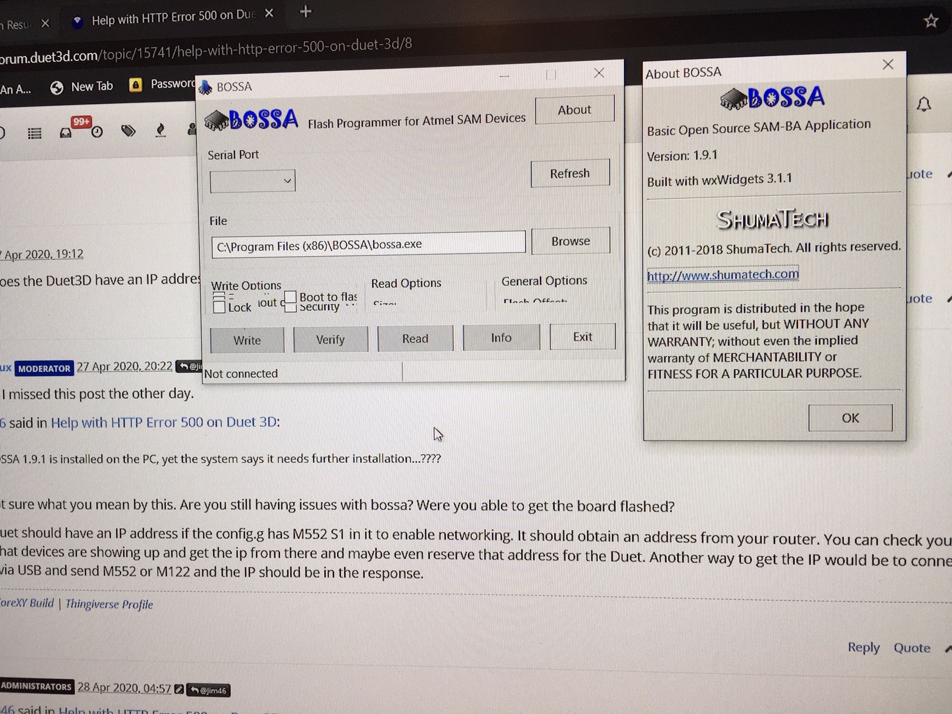
Task: Bookmark this page with the star icon
Action: coord(931,21)
